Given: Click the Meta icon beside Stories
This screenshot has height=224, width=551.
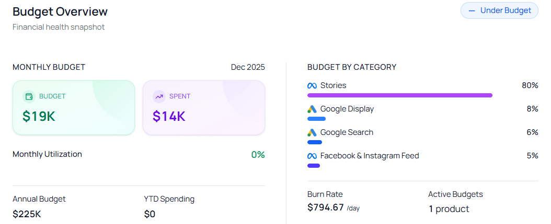Looking at the screenshot, I should [312, 86].
